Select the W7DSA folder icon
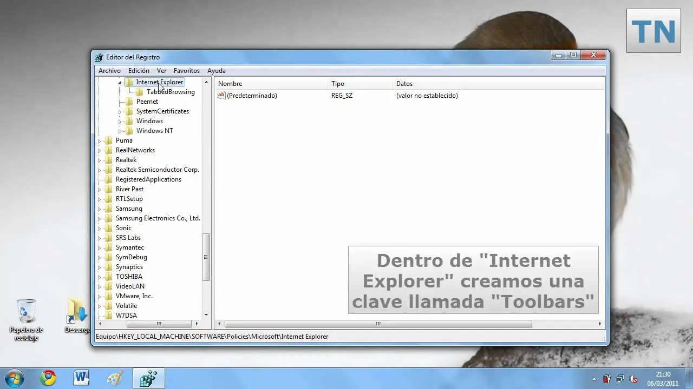The image size is (693, 389). [x=108, y=315]
